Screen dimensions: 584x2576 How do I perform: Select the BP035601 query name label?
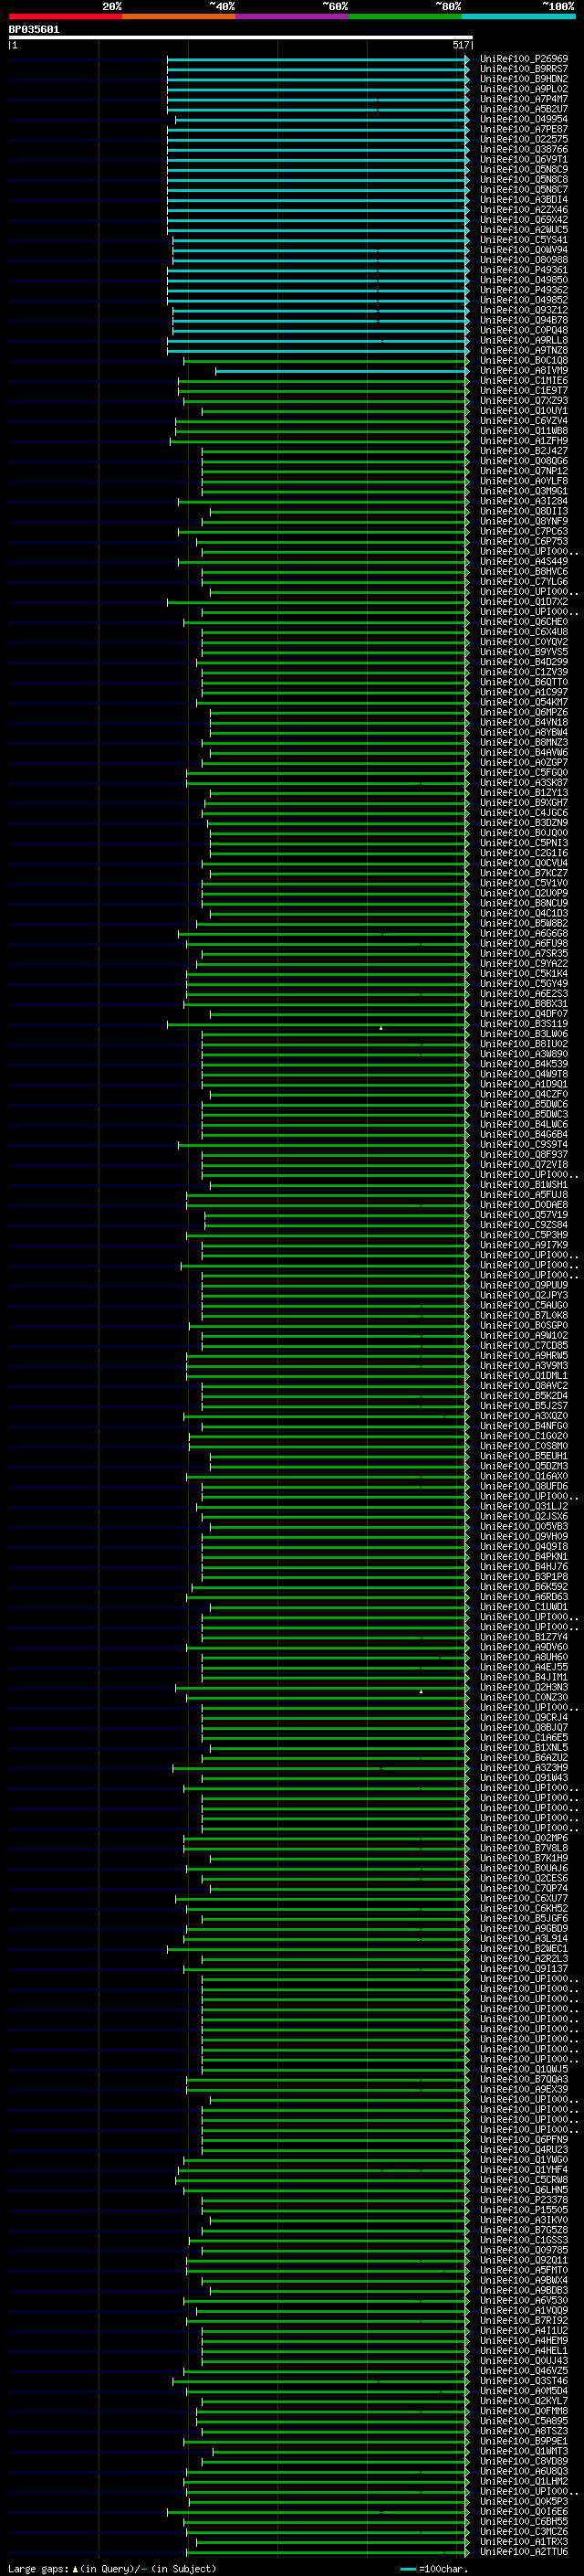tap(34, 30)
